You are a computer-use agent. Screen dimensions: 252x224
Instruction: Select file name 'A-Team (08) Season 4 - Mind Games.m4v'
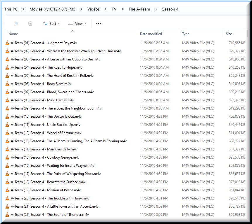(43, 100)
